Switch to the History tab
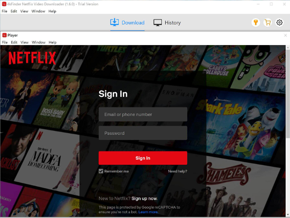Image resolution: width=290 pixels, height=218 pixels. 167,23
